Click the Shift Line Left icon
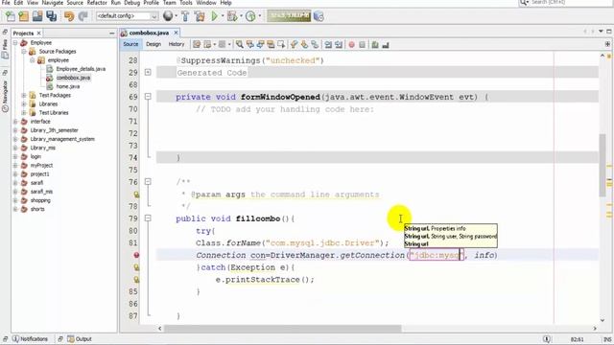Image resolution: width=614 pixels, height=345 pixels. coord(328,45)
